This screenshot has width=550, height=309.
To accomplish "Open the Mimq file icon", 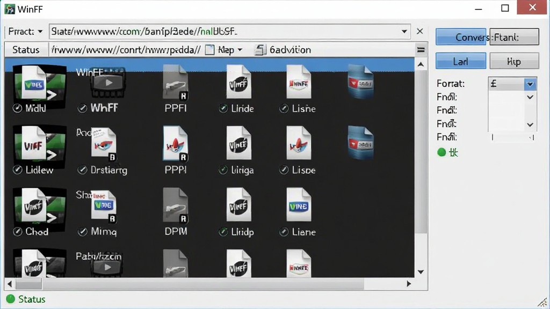I will [104, 206].
